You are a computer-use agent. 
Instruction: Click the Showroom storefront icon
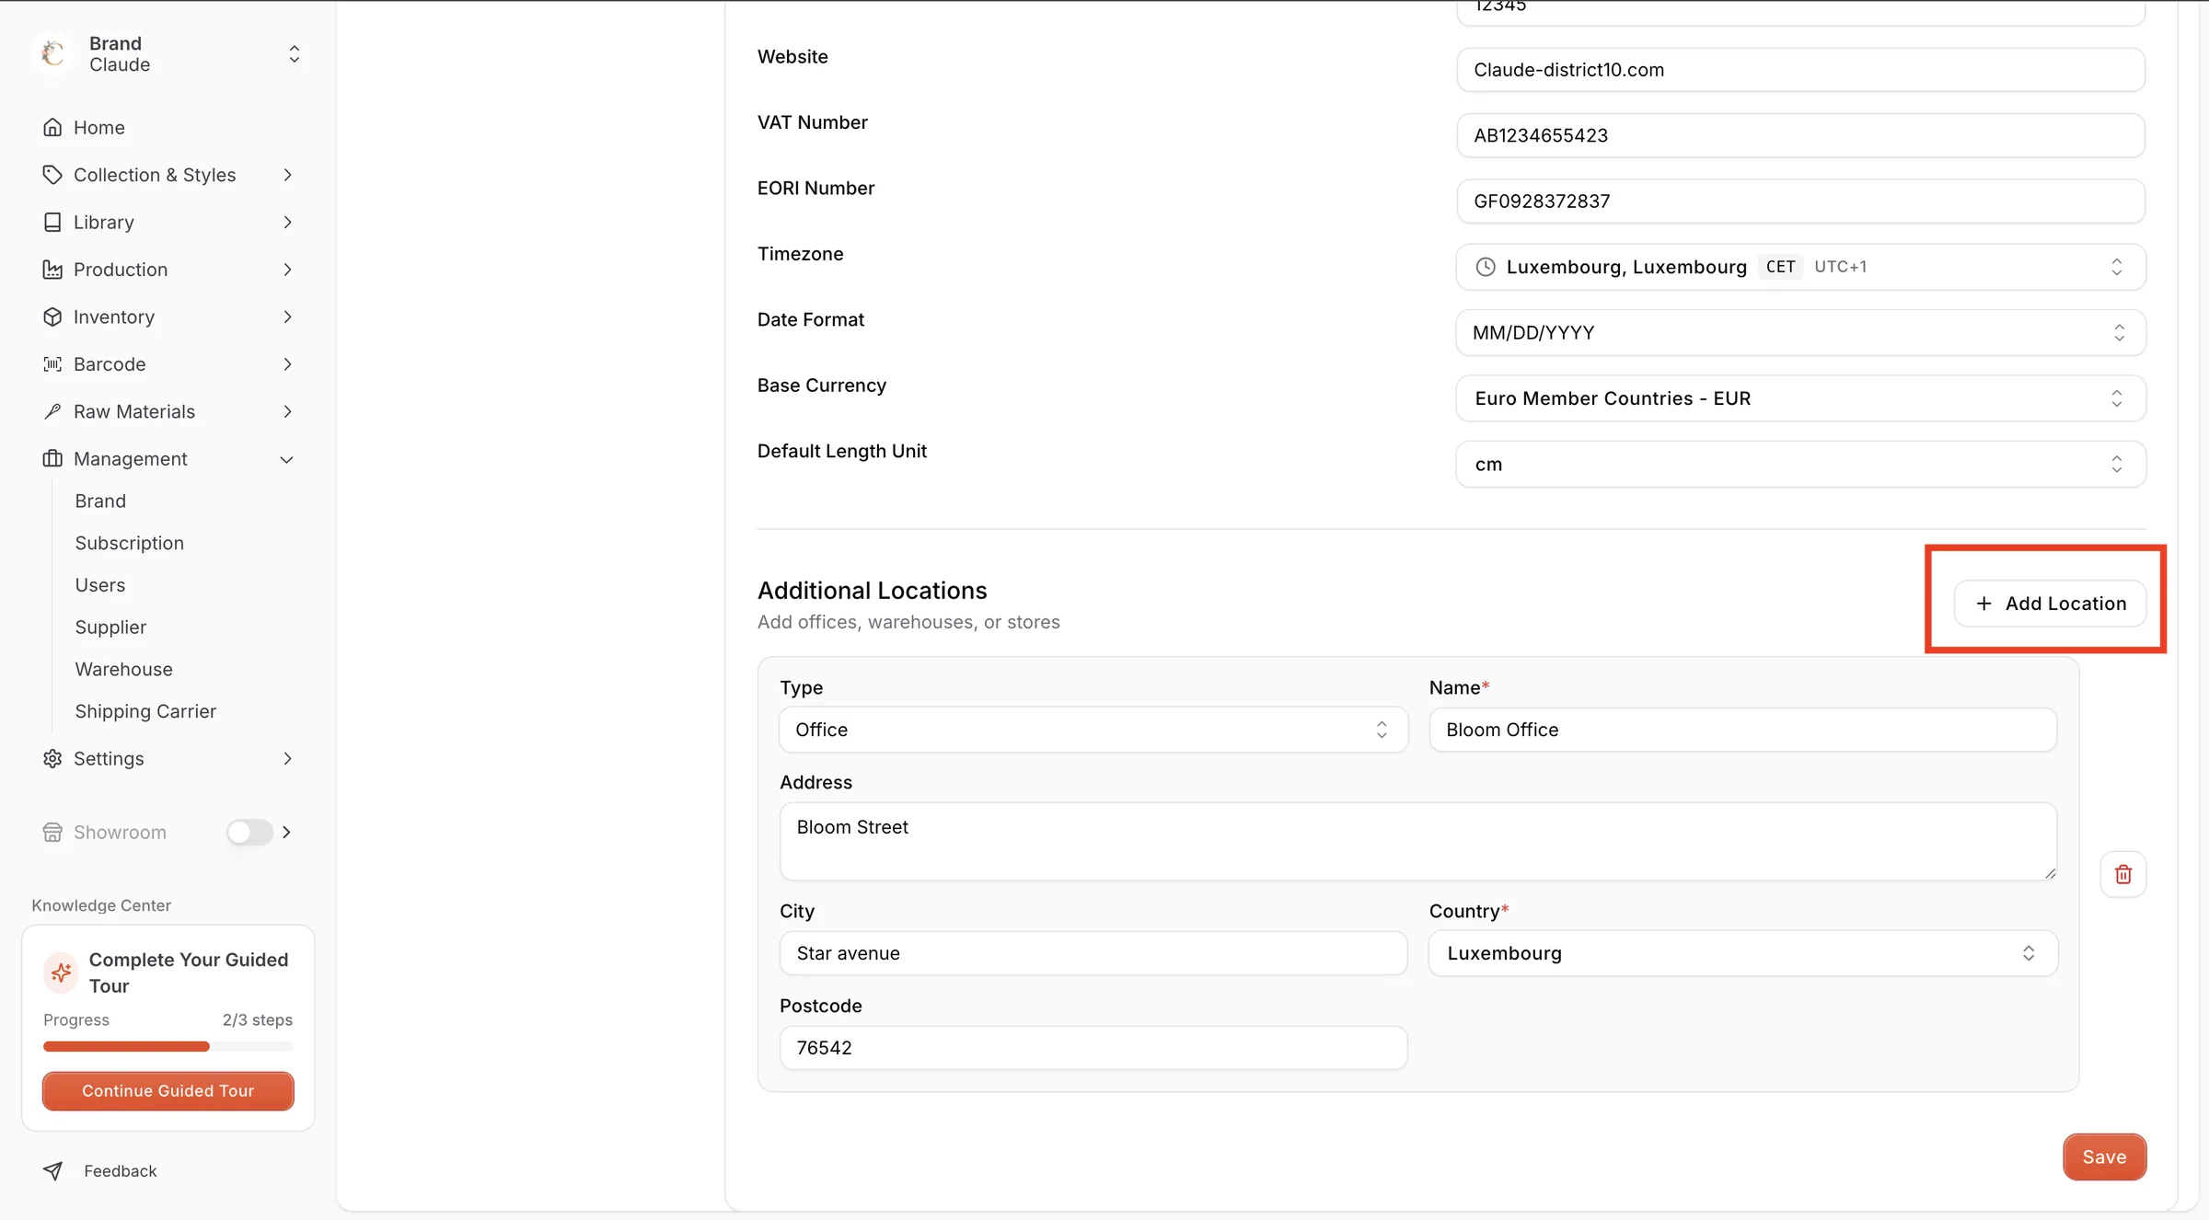point(52,832)
